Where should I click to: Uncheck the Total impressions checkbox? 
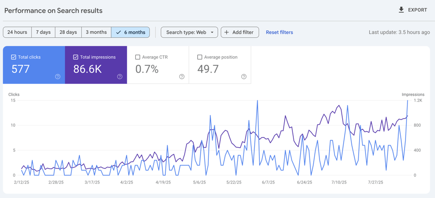click(75, 57)
